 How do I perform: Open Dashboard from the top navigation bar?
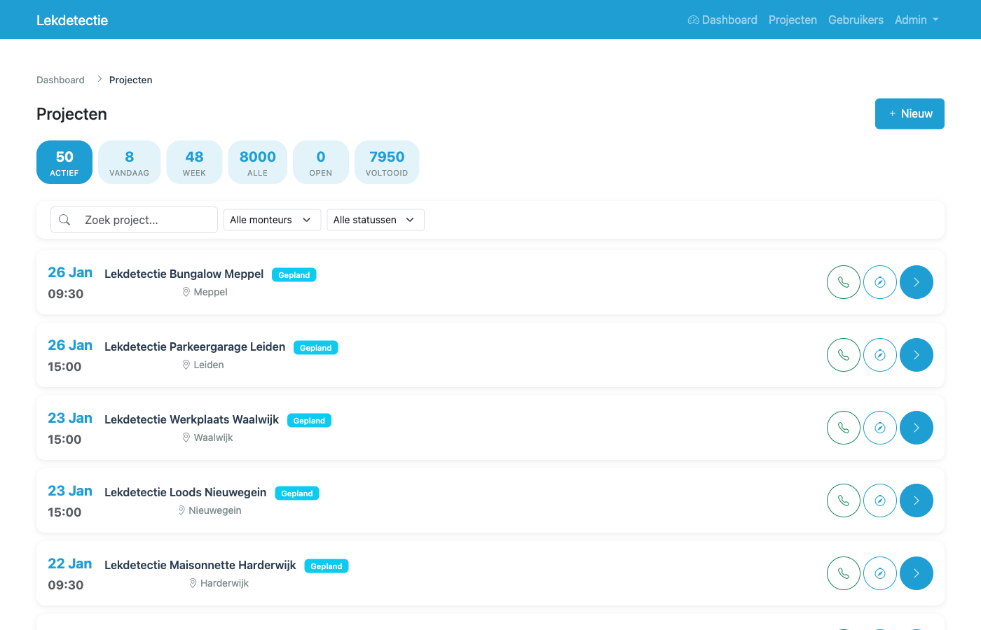(x=722, y=20)
